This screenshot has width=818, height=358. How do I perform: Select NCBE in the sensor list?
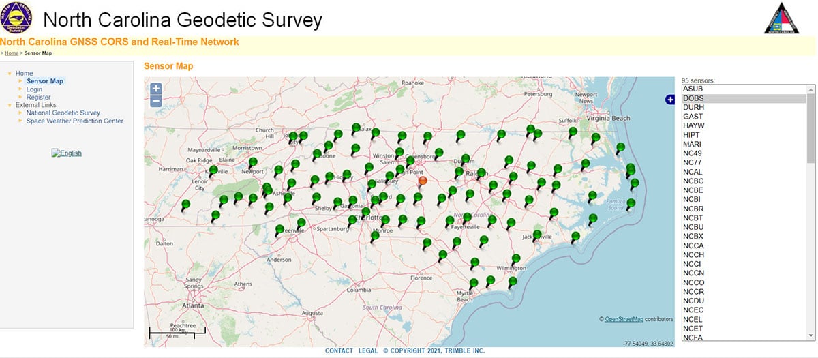click(744, 190)
